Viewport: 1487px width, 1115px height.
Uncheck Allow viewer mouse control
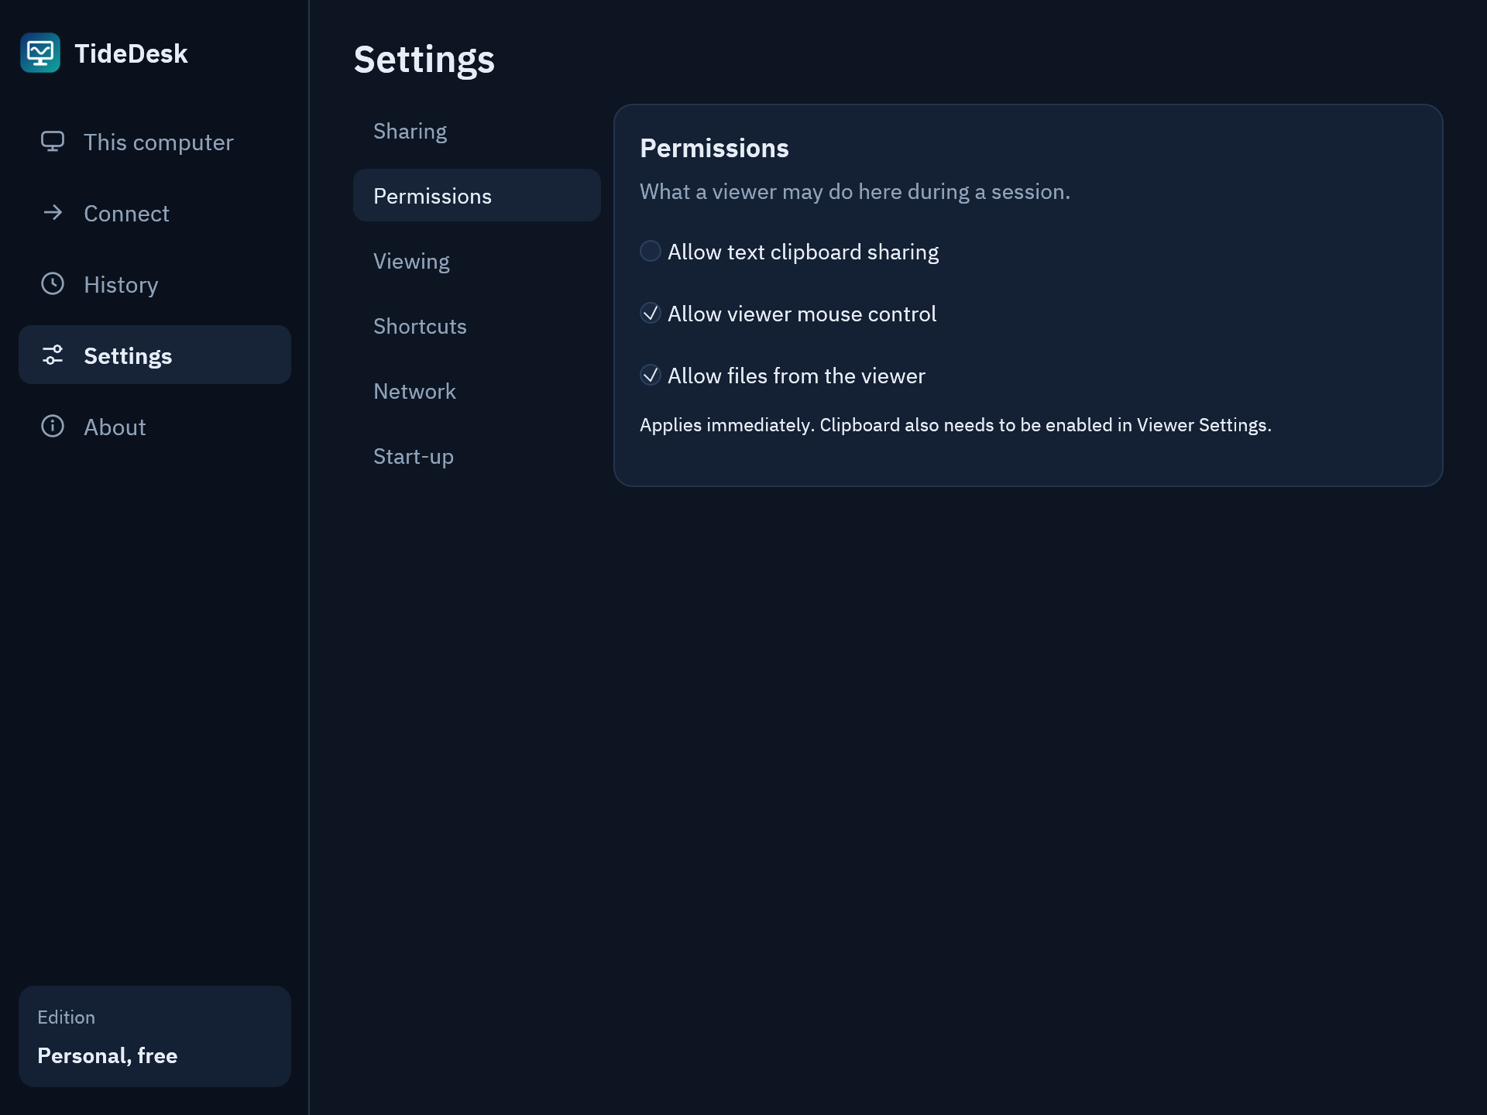tap(651, 314)
